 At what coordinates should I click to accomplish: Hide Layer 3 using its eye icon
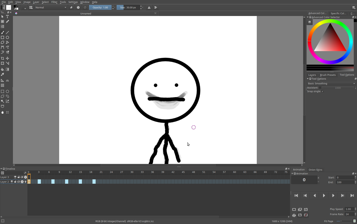(x=15, y=177)
